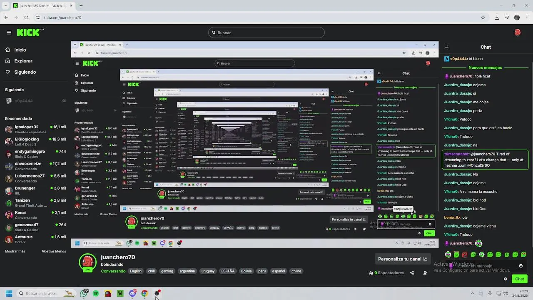533x300 pixels.
Task: Click Mostrar Menos in the outermost sidebar
Action: click(54, 251)
